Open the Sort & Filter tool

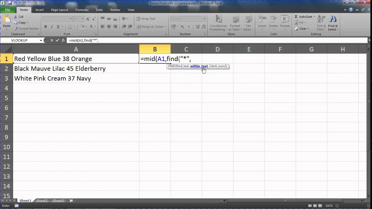(321, 23)
